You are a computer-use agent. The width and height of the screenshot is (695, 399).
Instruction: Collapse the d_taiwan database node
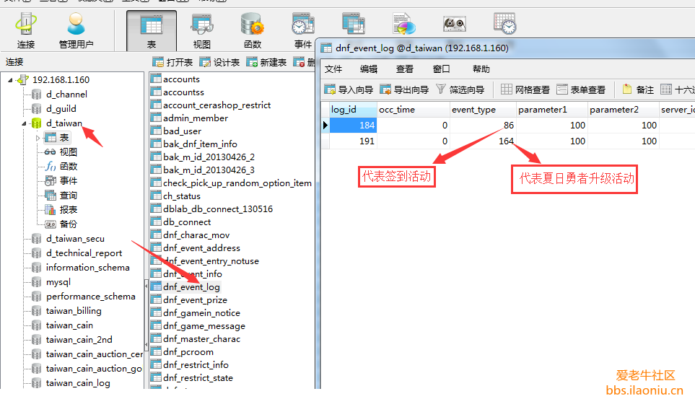click(25, 123)
